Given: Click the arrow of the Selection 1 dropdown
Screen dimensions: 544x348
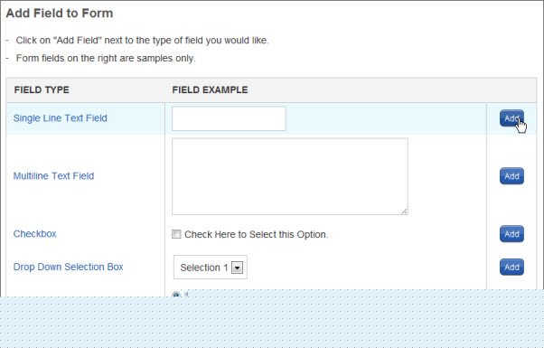Looking at the screenshot, I should (238, 268).
